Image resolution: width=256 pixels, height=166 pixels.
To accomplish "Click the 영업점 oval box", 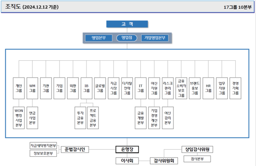I will click(x=127, y=38).
